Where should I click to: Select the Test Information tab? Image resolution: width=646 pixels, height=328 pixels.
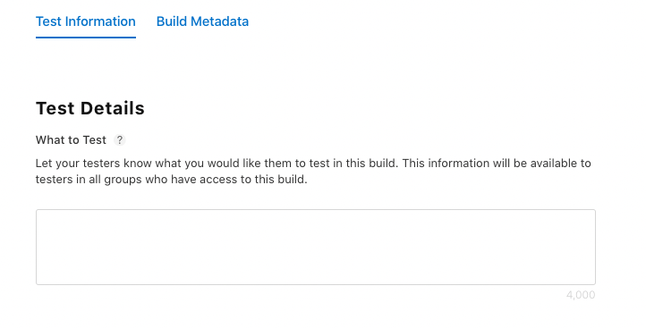(86, 21)
